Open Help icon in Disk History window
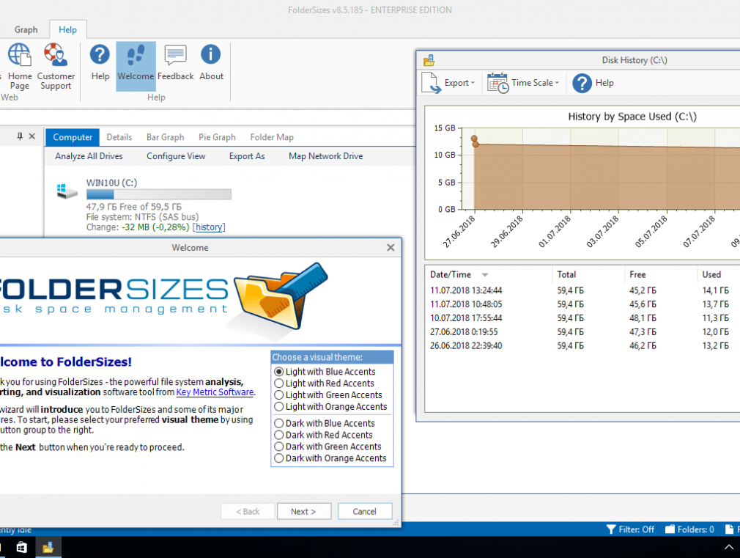 (582, 83)
